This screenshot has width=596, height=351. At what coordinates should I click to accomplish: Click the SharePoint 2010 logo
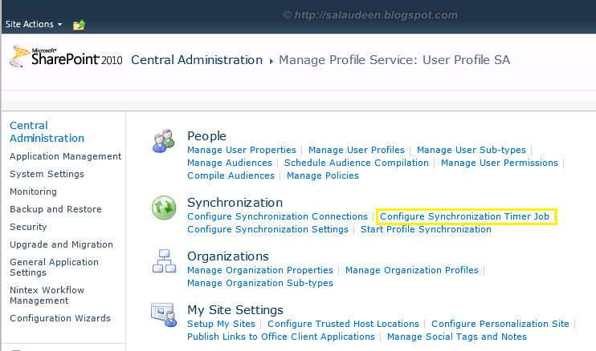click(x=66, y=58)
